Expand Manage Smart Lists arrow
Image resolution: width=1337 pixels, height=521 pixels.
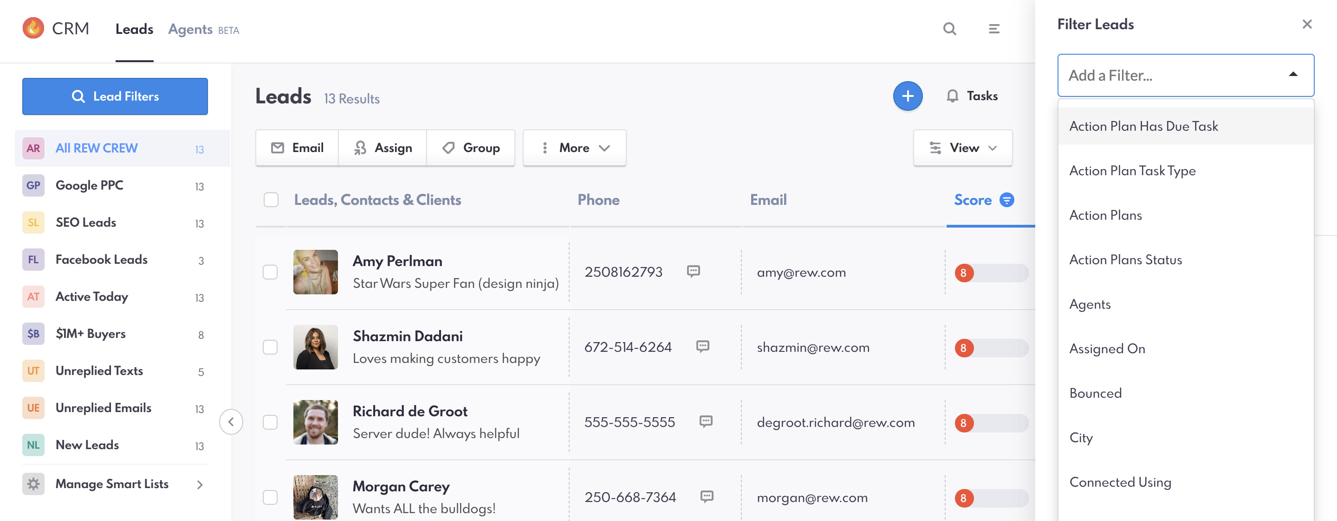pyautogui.click(x=200, y=484)
